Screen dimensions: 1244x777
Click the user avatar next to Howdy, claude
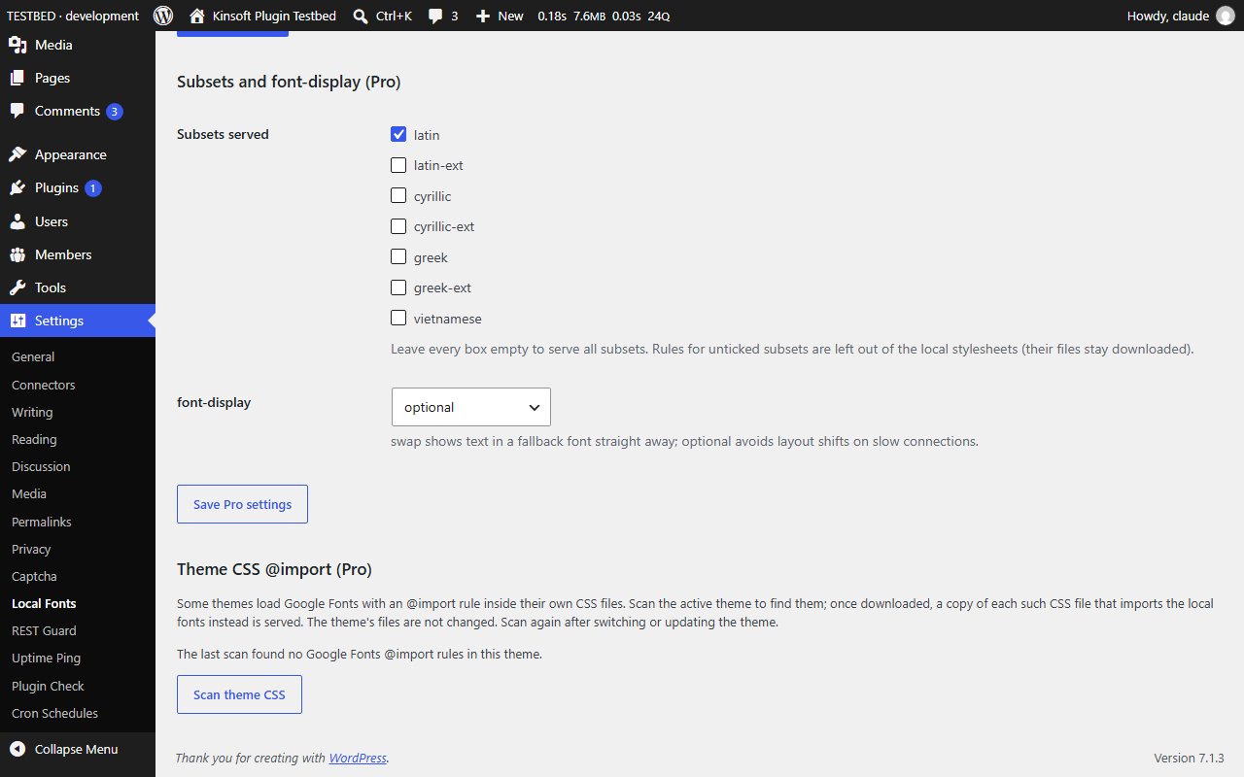point(1226,16)
